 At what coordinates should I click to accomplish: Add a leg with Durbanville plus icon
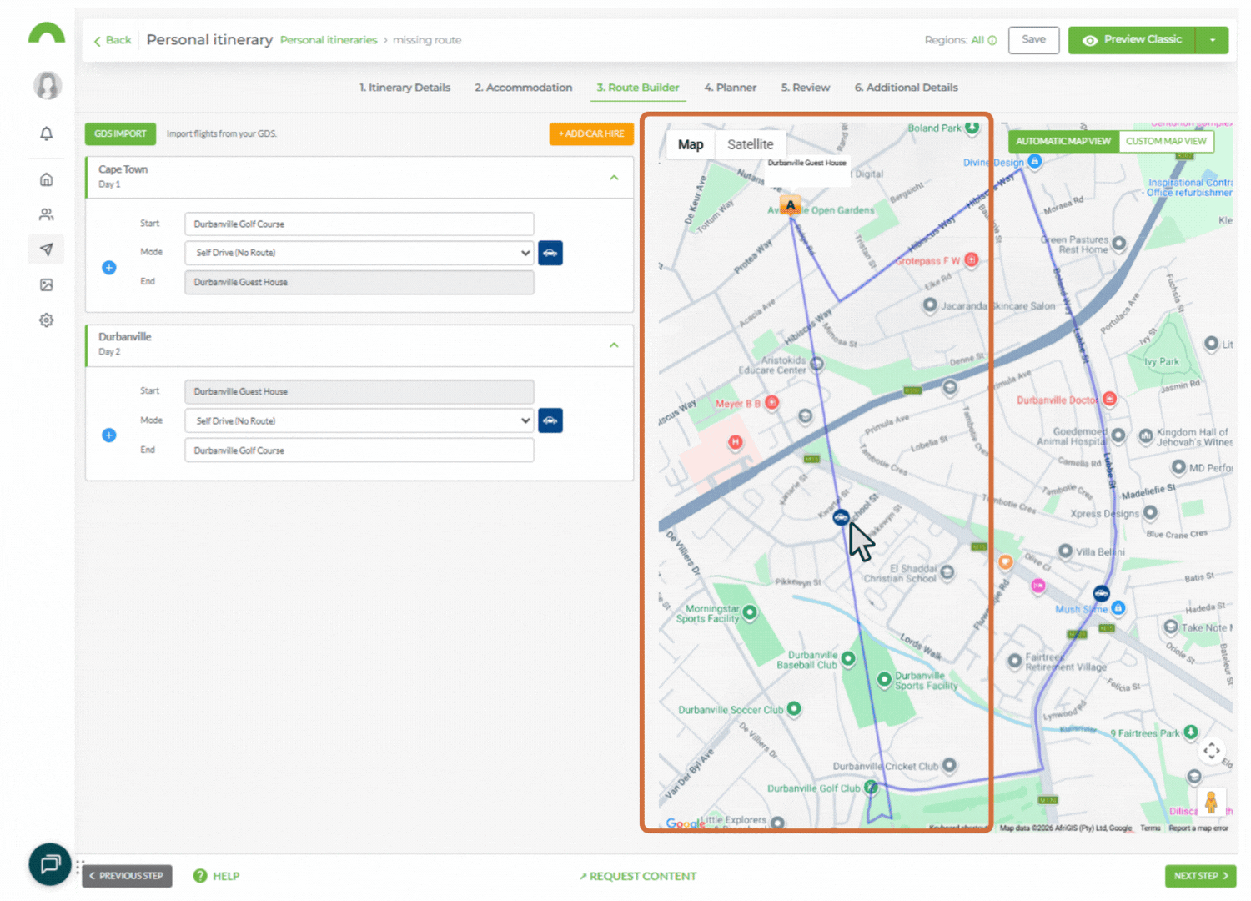[x=109, y=435]
